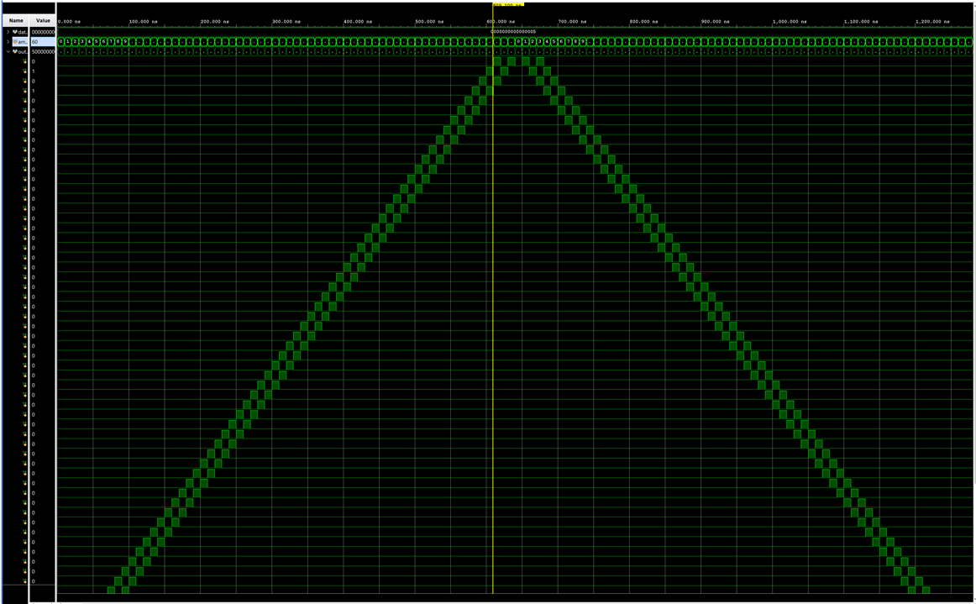This screenshot has width=976, height=604.
Task: Collapse the 'out..' bus signal row
Action: (x=8, y=52)
